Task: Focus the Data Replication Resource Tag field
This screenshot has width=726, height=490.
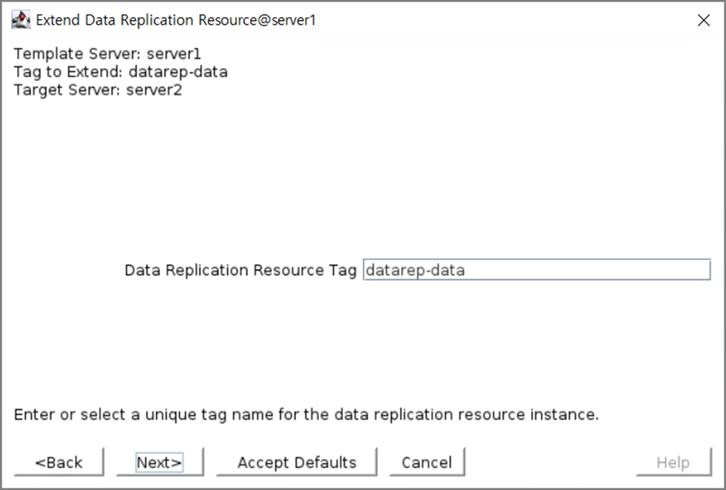Action: tap(537, 270)
